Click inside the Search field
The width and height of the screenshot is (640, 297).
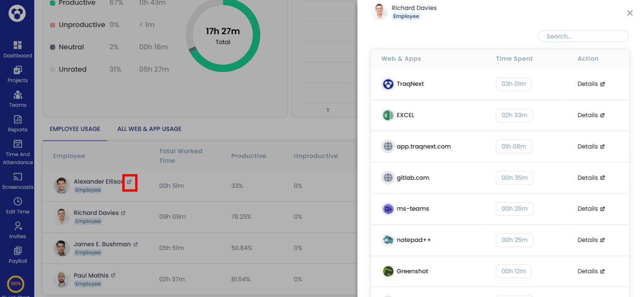click(583, 36)
